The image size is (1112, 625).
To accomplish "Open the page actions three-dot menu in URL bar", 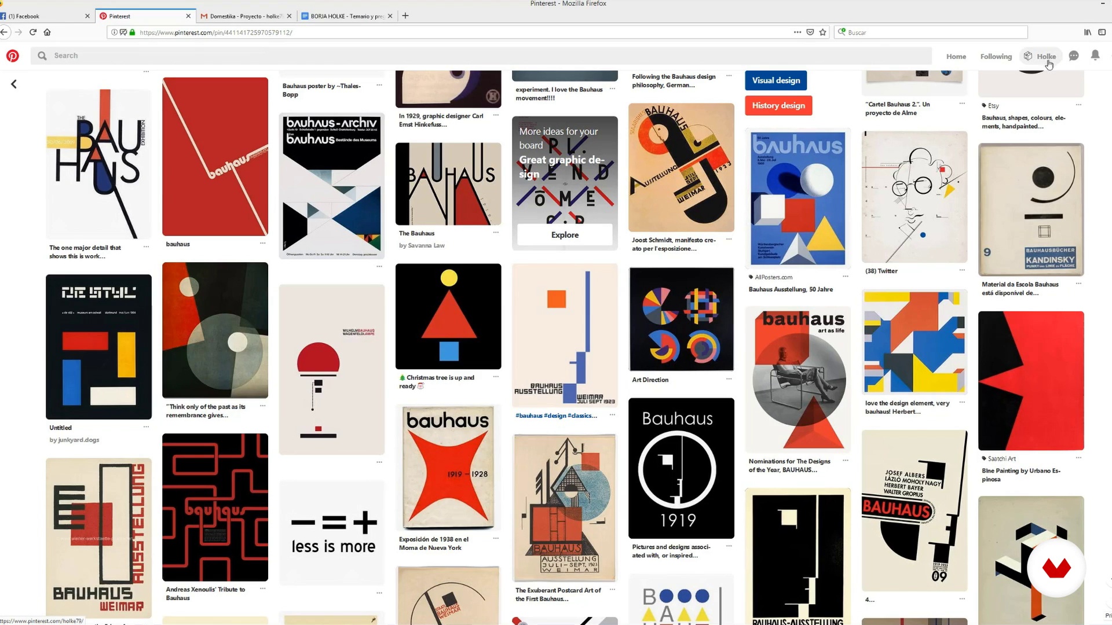I will pos(798,32).
